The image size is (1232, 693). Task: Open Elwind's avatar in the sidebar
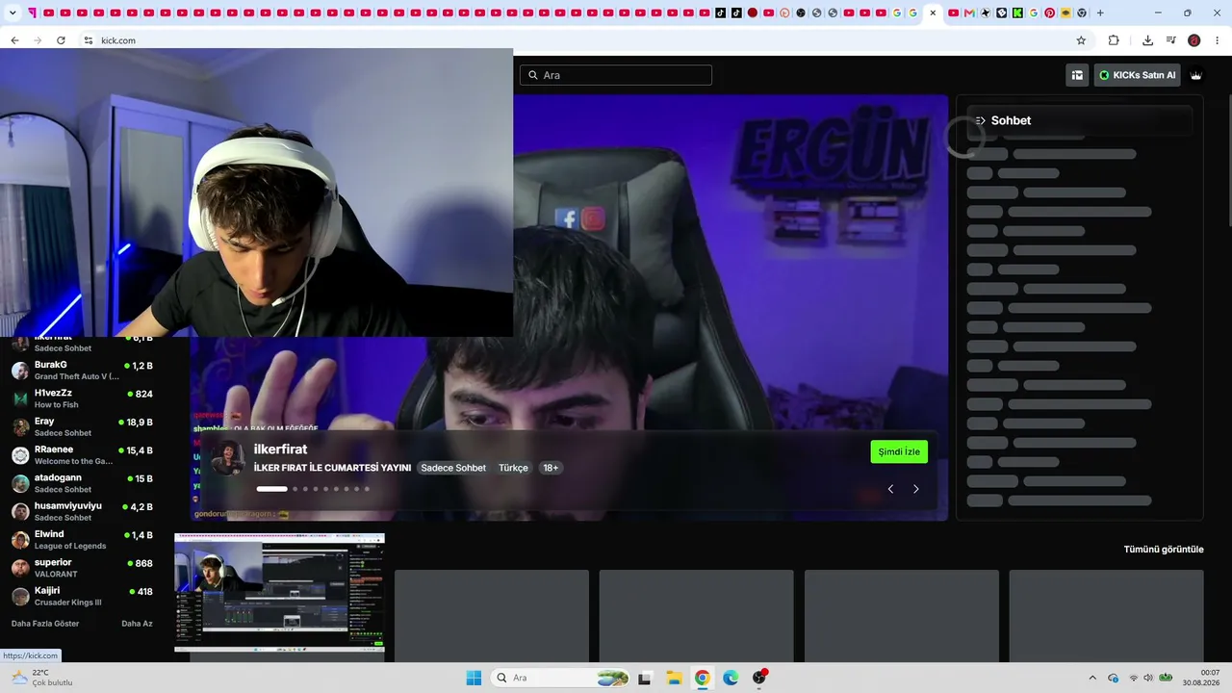point(20,540)
